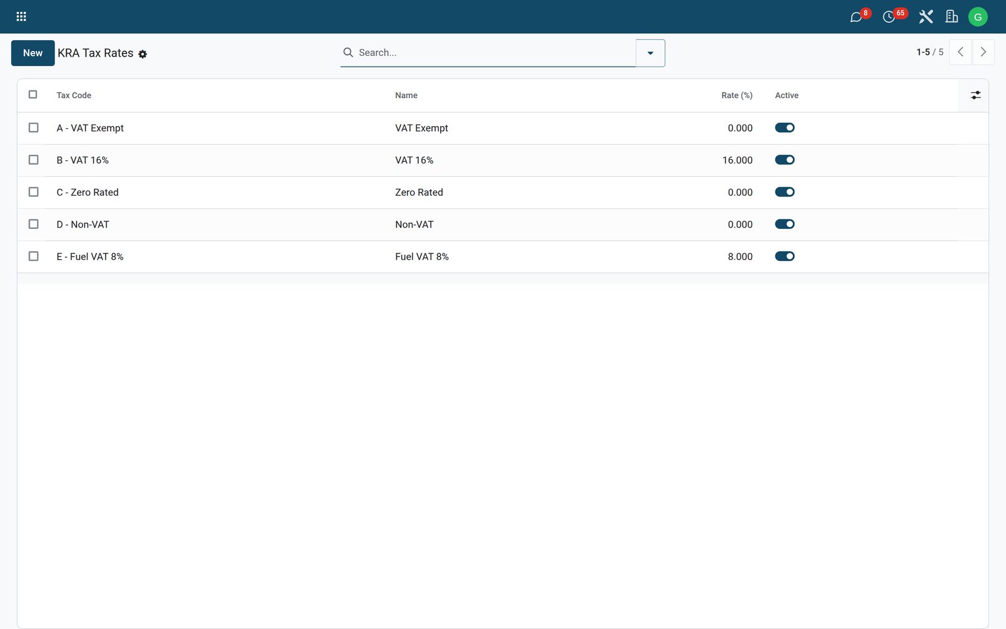Expand the search filter options dropdown
This screenshot has width=1006, height=629.
pos(650,53)
